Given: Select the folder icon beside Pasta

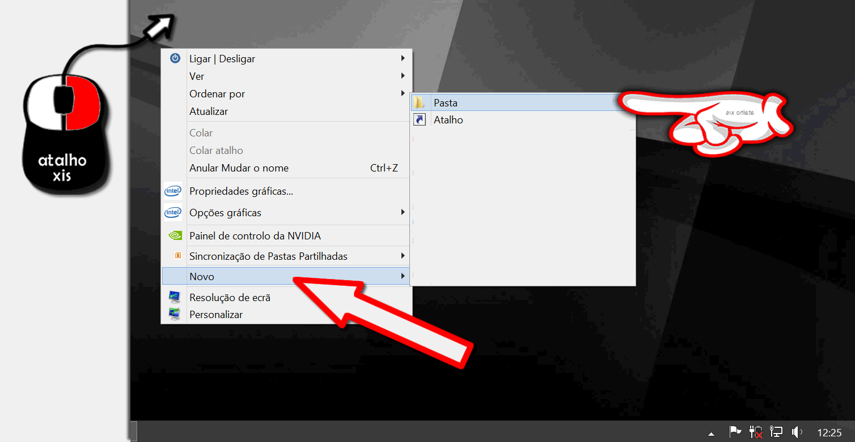Looking at the screenshot, I should tap(420, 102).
